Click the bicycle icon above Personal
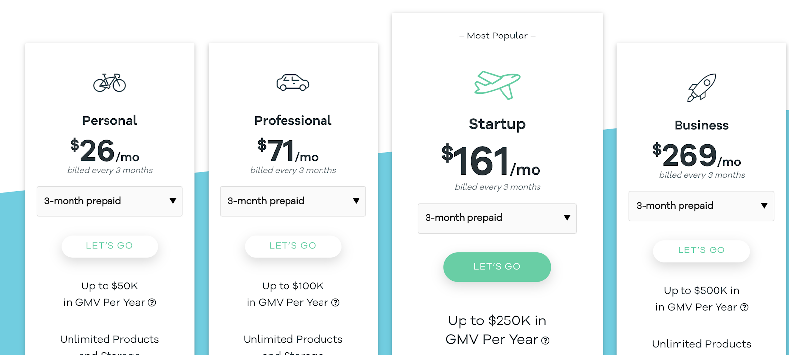The width and height of the screenshot is (789, 355). pos(109,83)
